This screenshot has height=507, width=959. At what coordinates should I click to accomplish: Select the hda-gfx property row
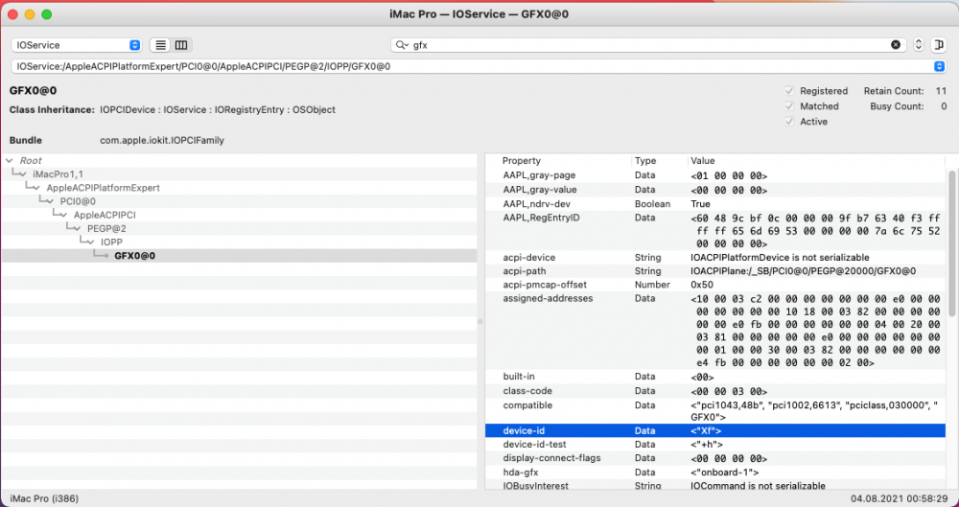[x=715, y=472]
